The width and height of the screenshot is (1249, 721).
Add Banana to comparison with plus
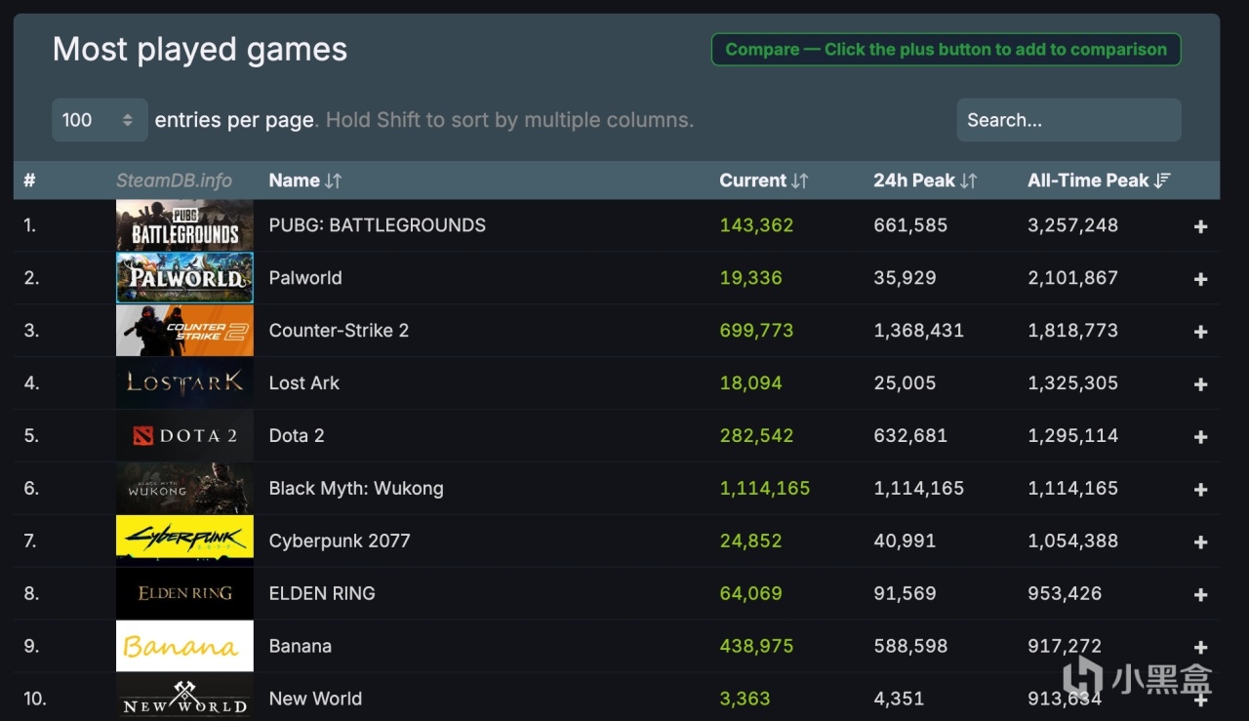click(1200, 648)
